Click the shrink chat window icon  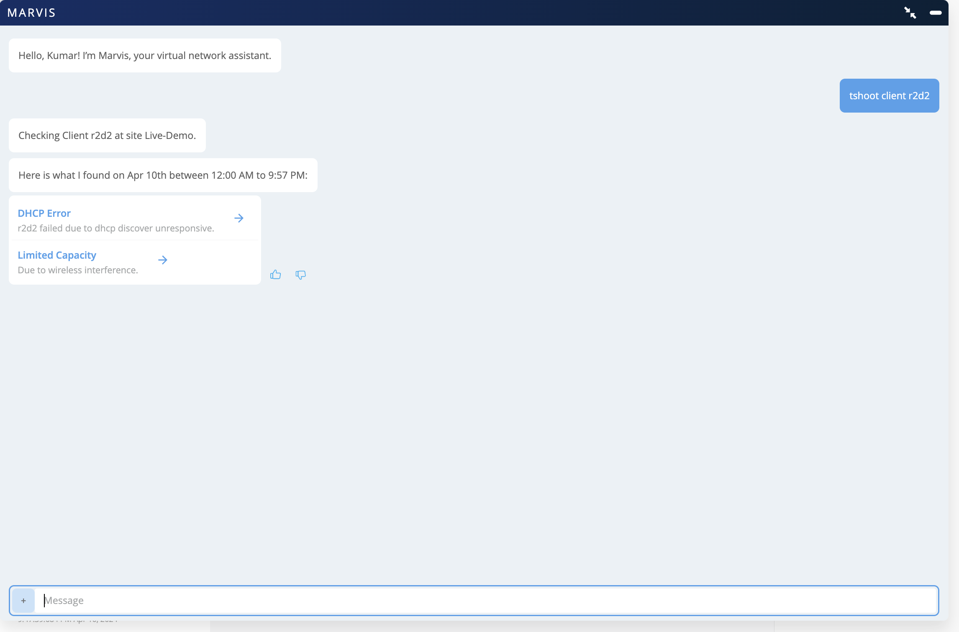(x=910, y=13)
